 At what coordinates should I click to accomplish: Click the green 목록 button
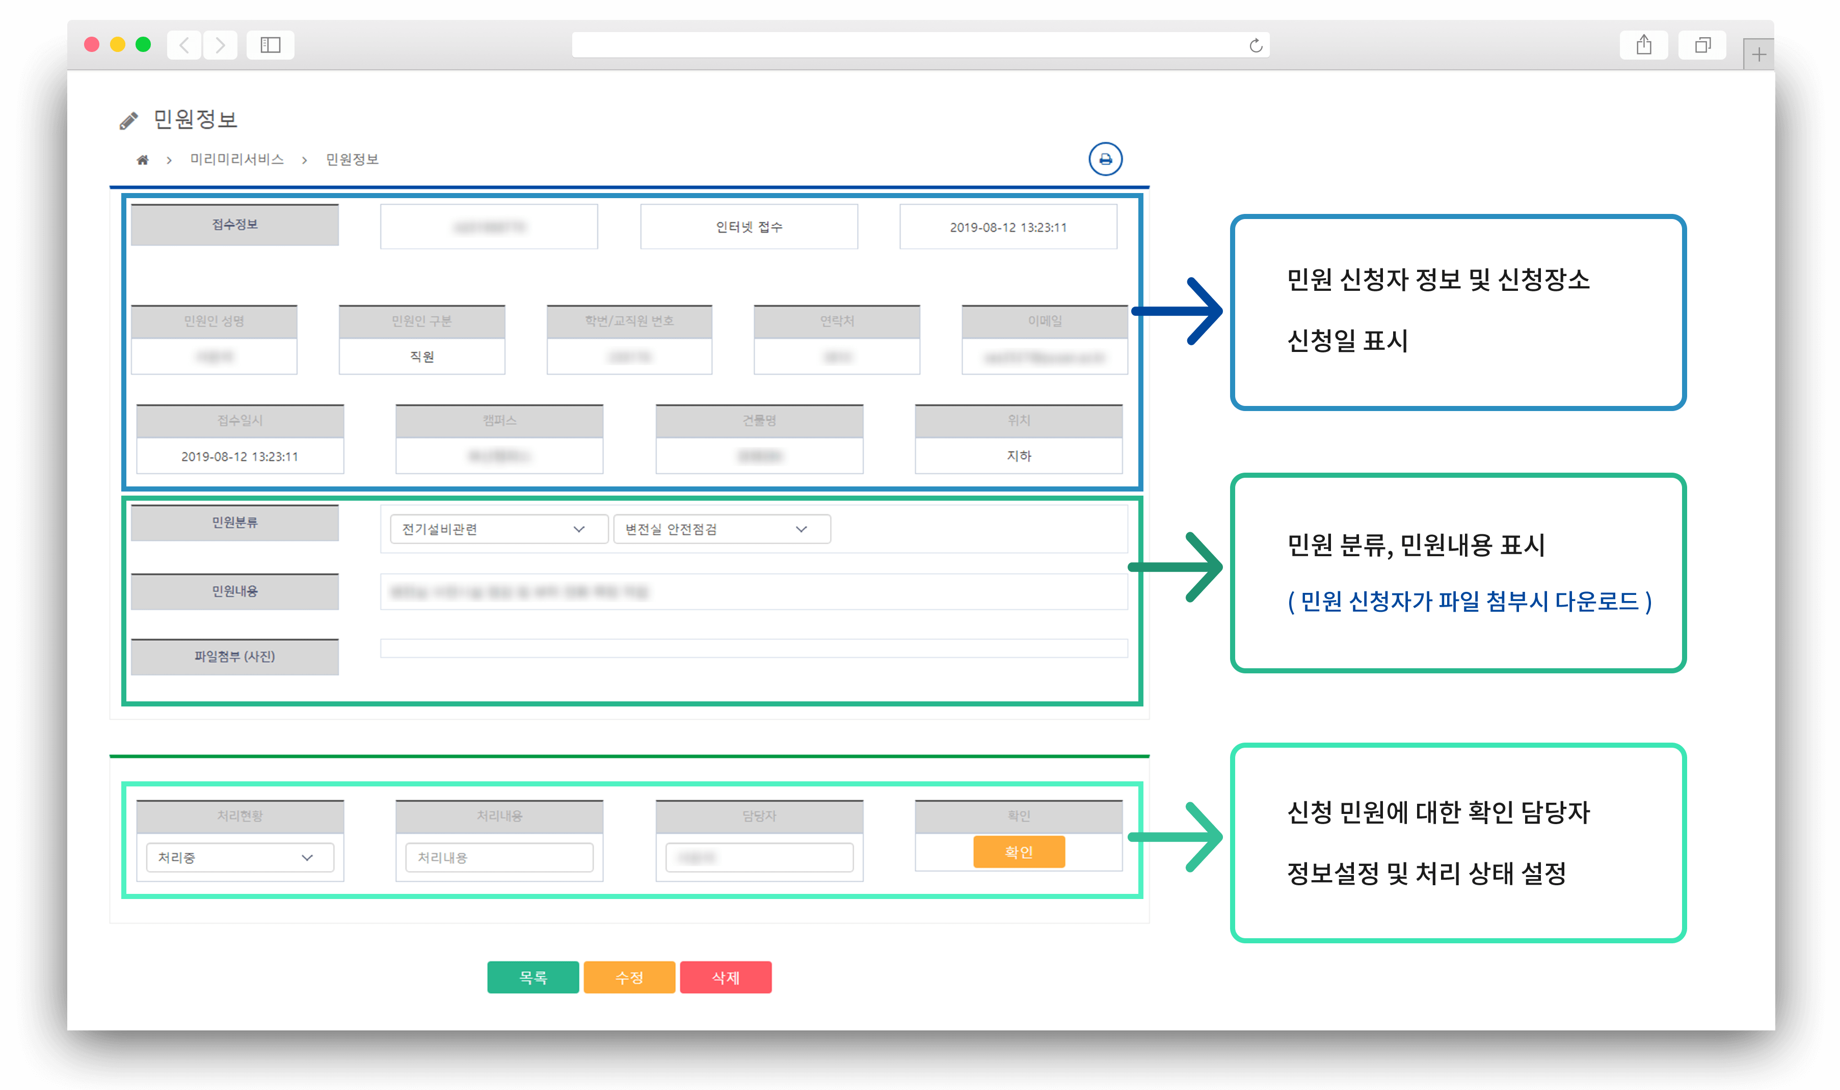533,977
